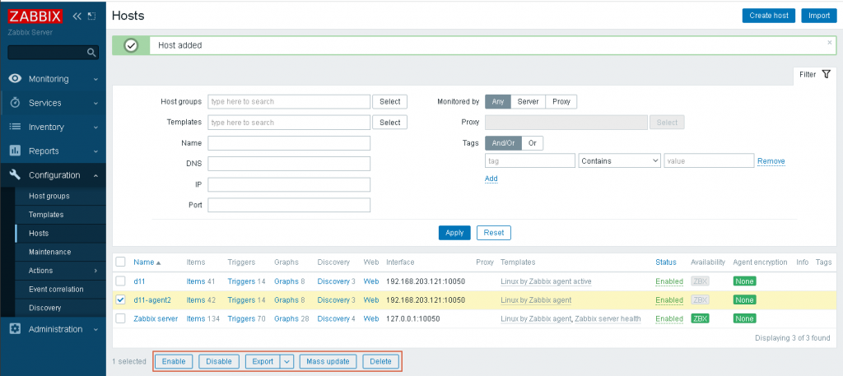Image resolution: width=843 pixels, height=376 pixels.
Task: Click the Disable button for selected hosts
Action: (219, 361)
